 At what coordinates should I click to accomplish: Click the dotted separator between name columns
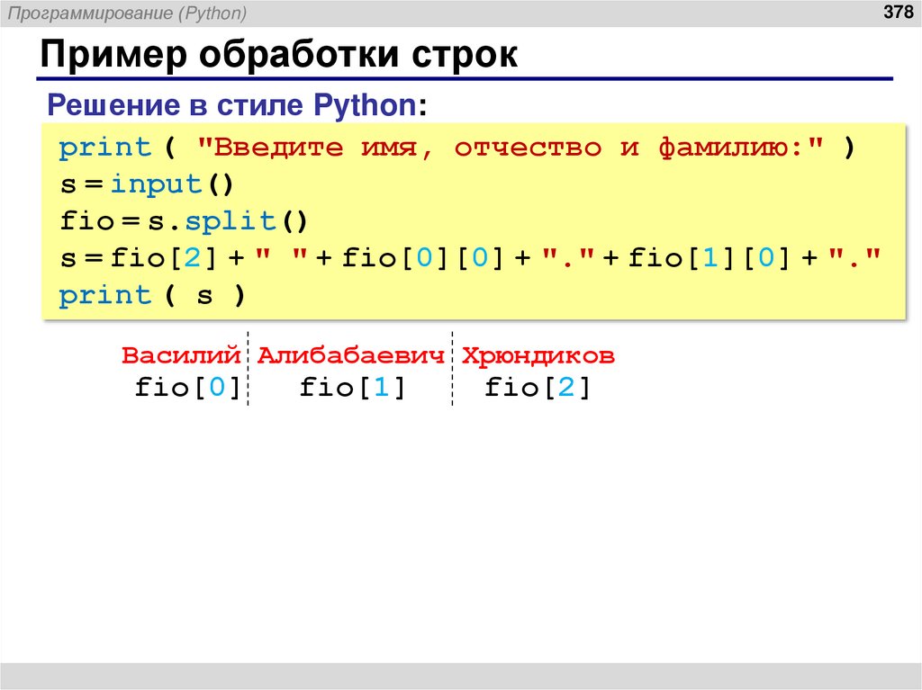pyautogui.click(x=249, y=371)
